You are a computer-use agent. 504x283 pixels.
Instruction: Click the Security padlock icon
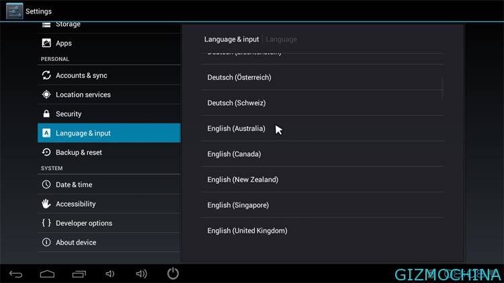[x=46, y=114]
